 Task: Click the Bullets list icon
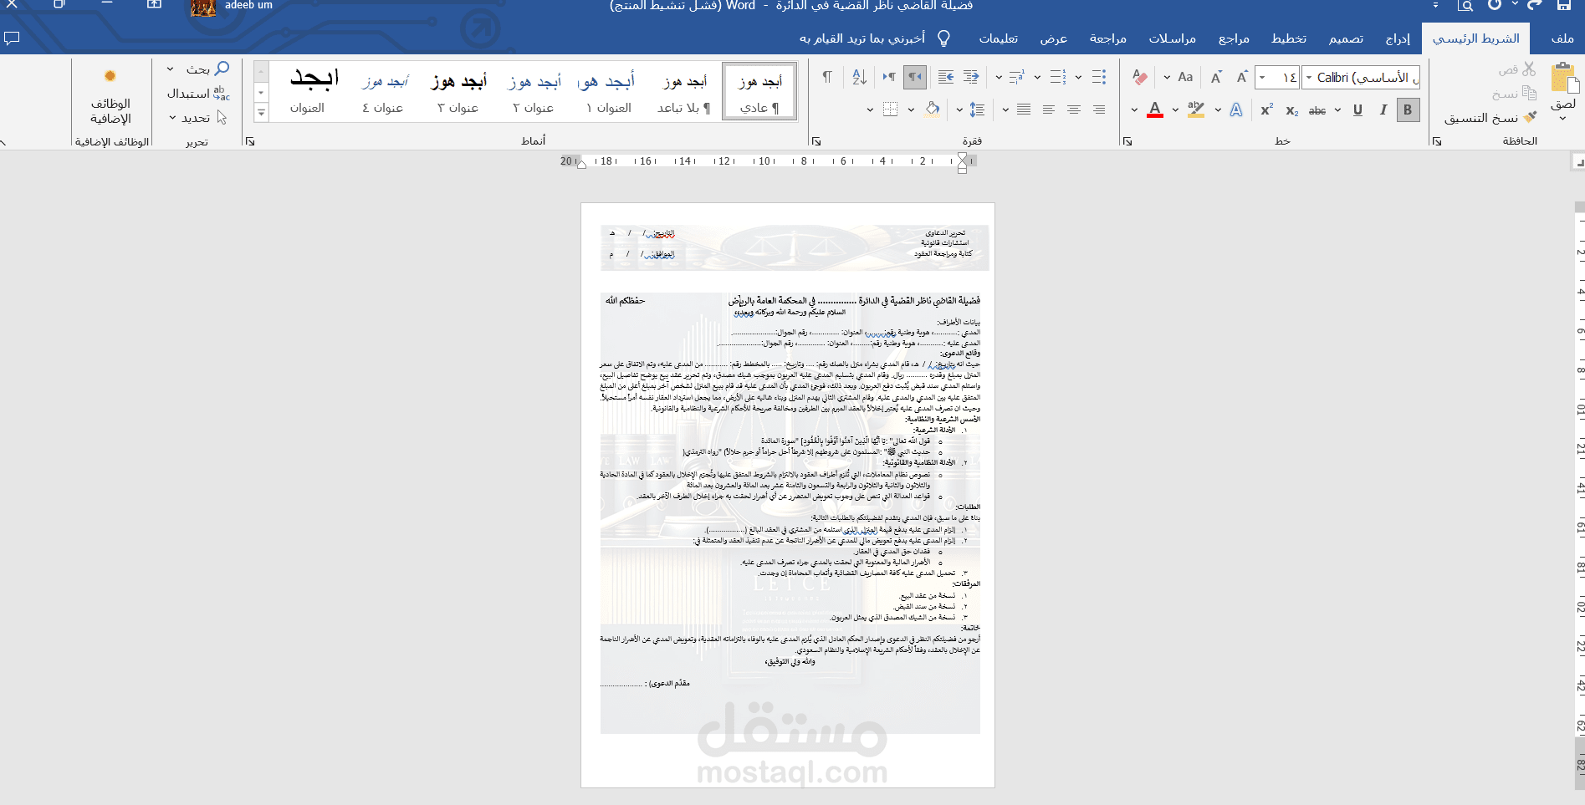tap(1099, 77)
